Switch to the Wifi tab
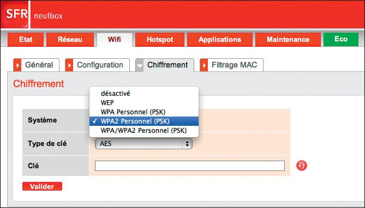Image resolution: width=365 pixels, height=208 pixels. 114,40
